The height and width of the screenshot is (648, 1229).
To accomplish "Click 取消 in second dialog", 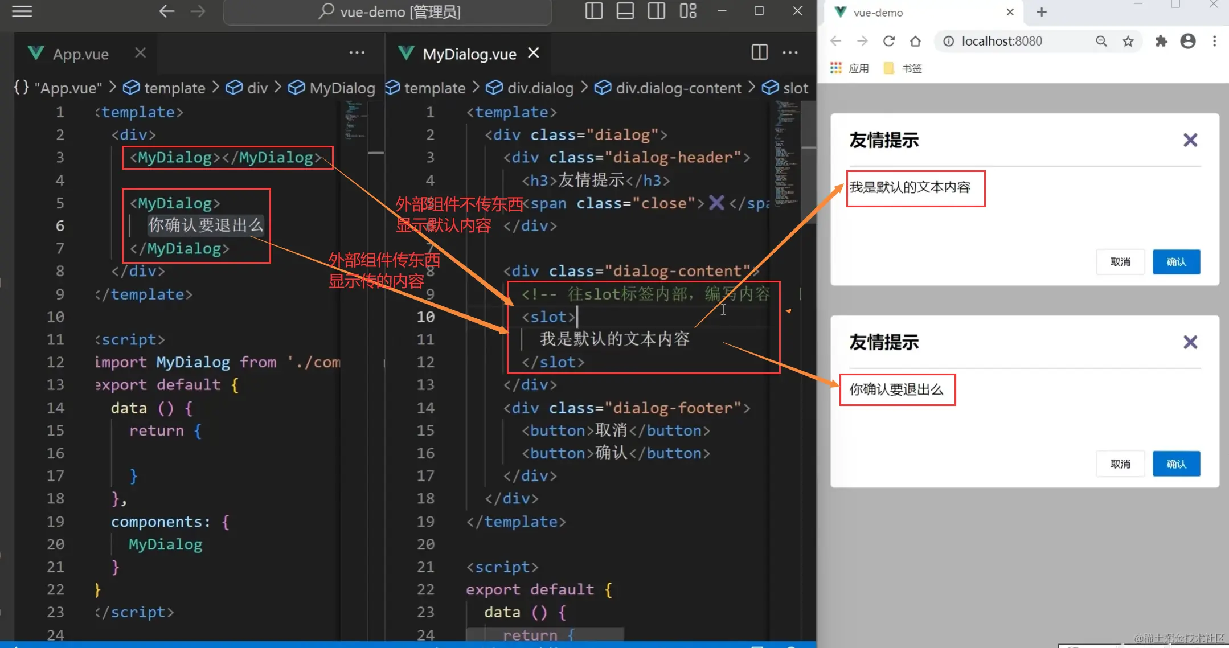I will click(1120, 464).
